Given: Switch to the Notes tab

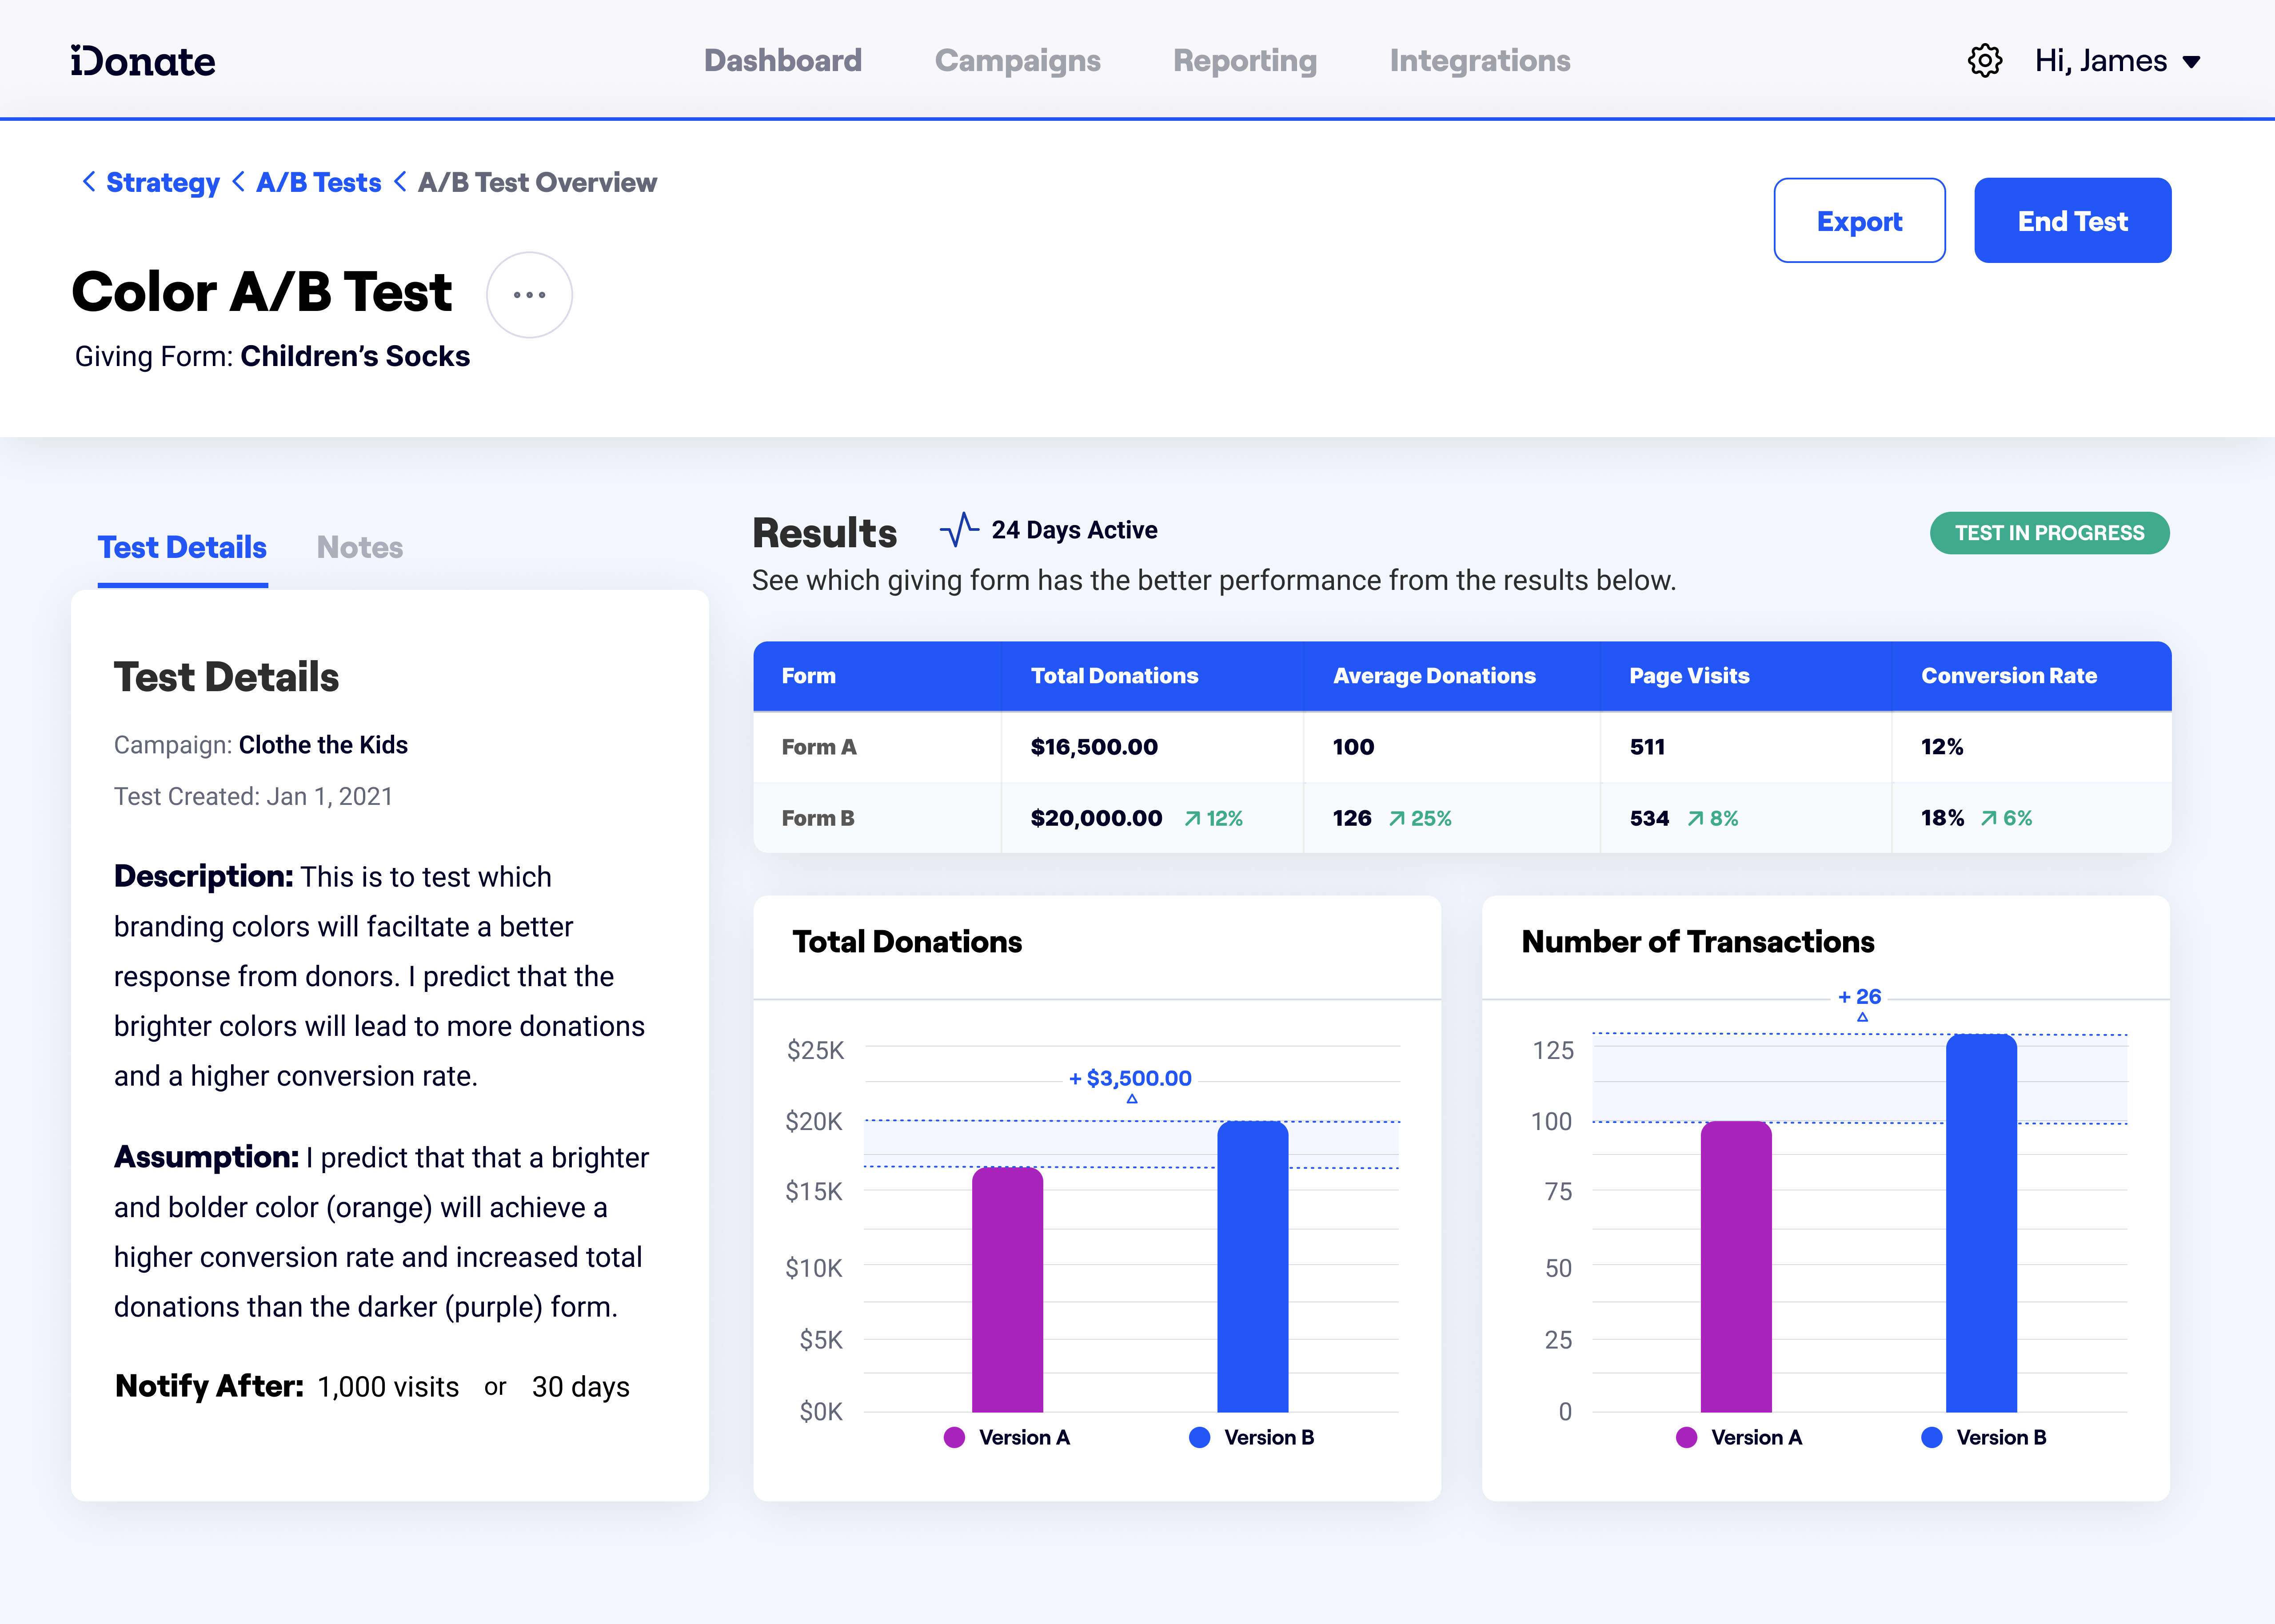Looking at the screenshot, I should [x=359, y=547].
